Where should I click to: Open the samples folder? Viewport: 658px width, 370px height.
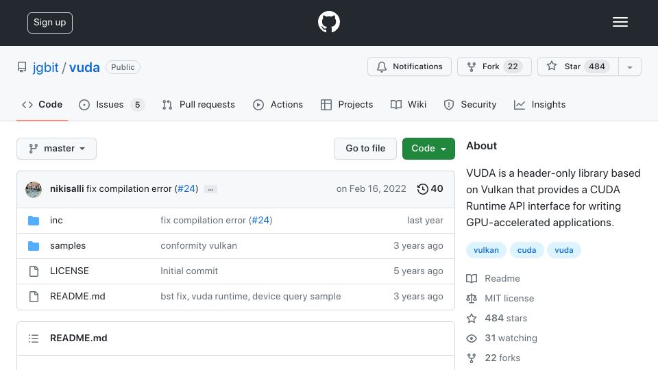coord(68,245)
